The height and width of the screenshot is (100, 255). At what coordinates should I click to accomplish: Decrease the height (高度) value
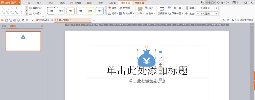tap(198, 8)
